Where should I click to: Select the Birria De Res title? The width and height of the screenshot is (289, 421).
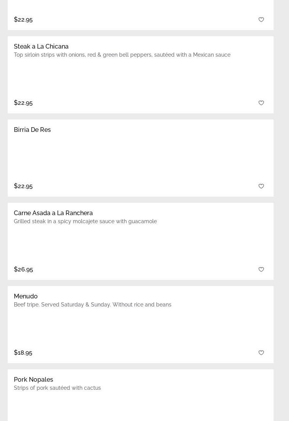coord(32,130)
